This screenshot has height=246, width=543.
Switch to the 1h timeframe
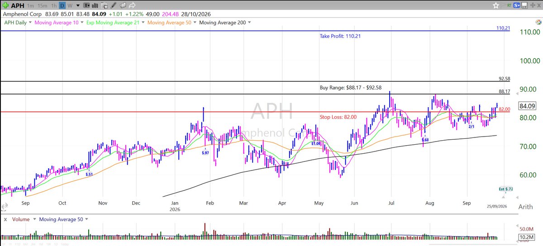pos(54,5)
